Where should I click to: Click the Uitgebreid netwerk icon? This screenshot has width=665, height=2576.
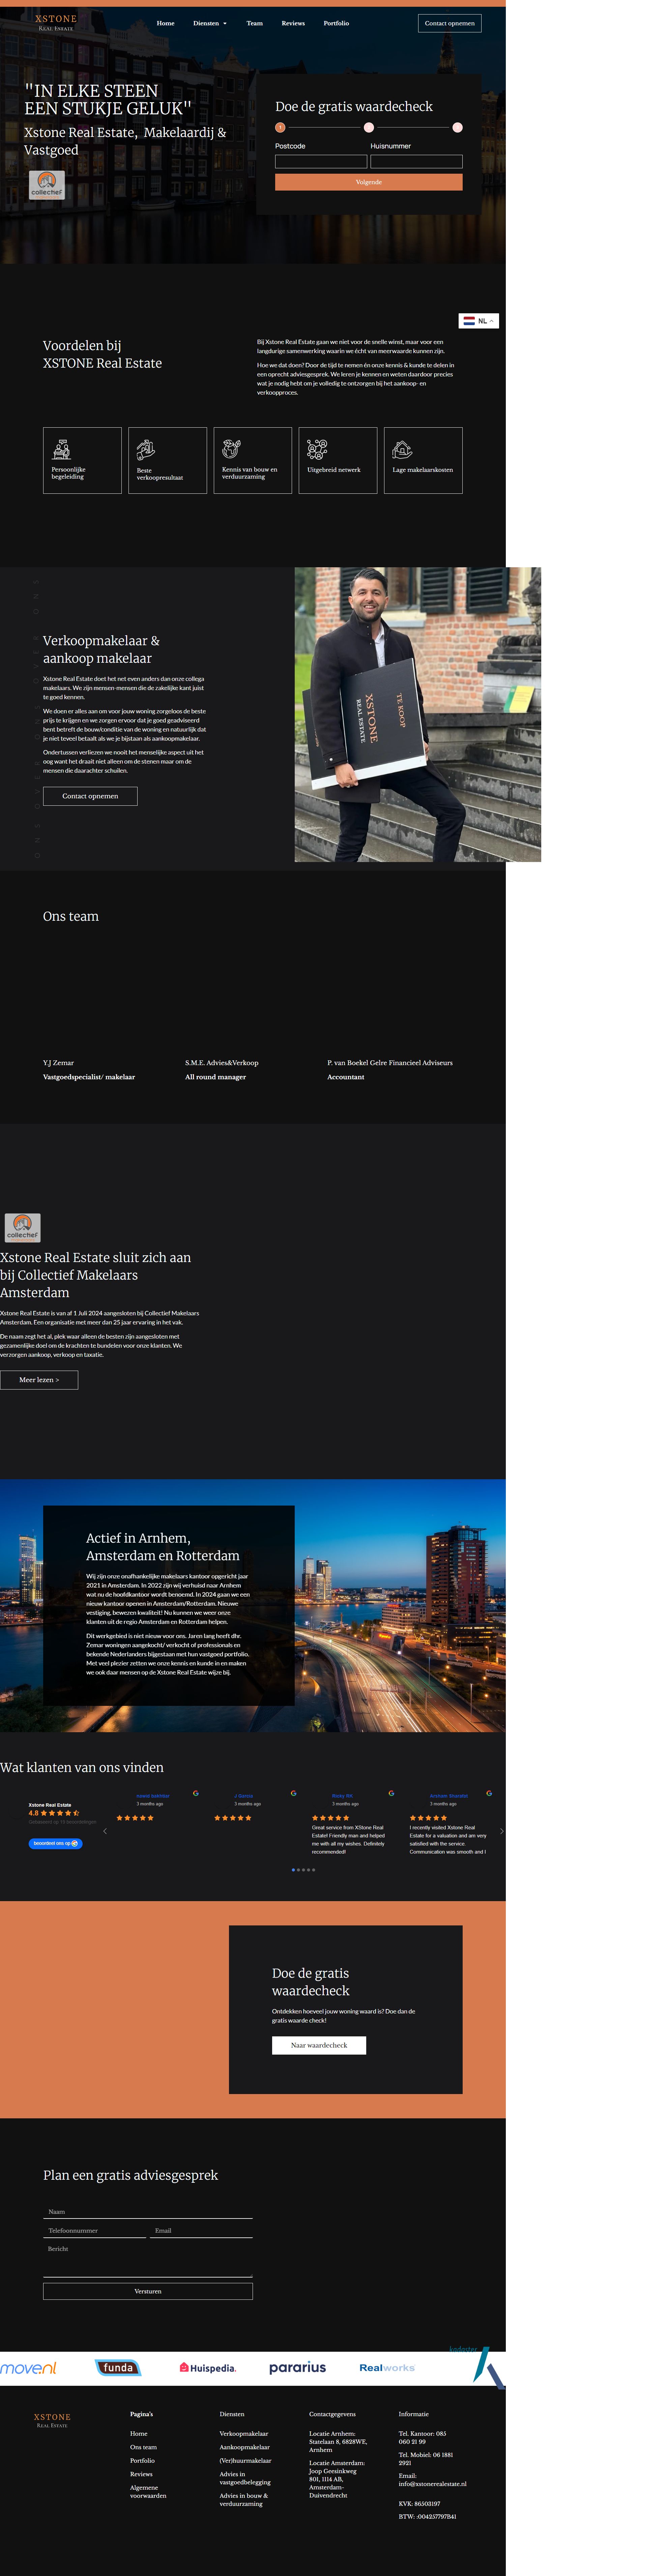tap(317, 449)
